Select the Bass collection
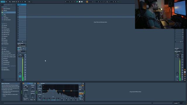This screenshot has height=105, width=187. click(5, 14)
